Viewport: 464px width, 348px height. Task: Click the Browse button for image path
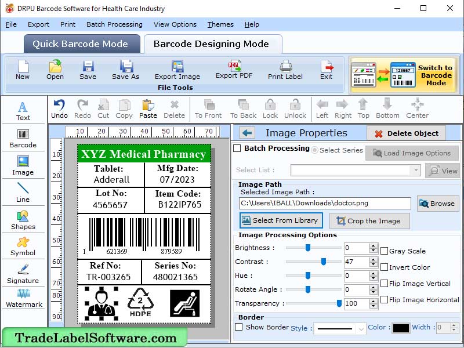click(438, 204)
